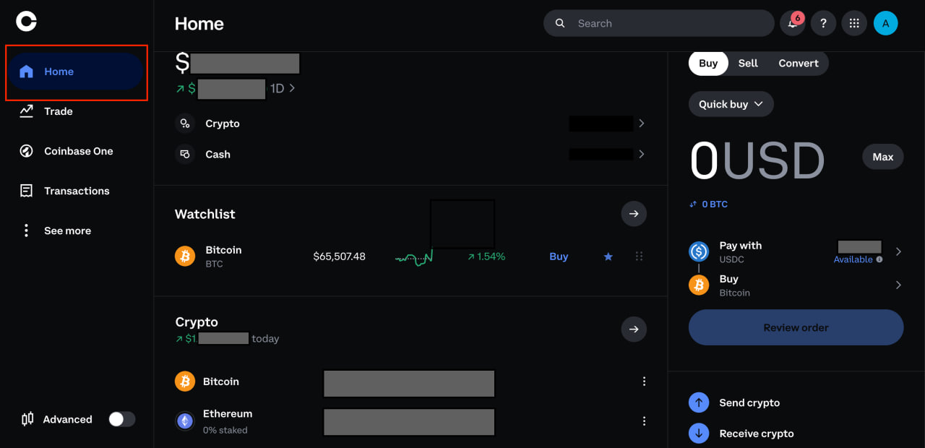The width and height of the screenshot is (925, 448).
Task: Click the Send crypto up-arrow icon
Action: (699, 402)
